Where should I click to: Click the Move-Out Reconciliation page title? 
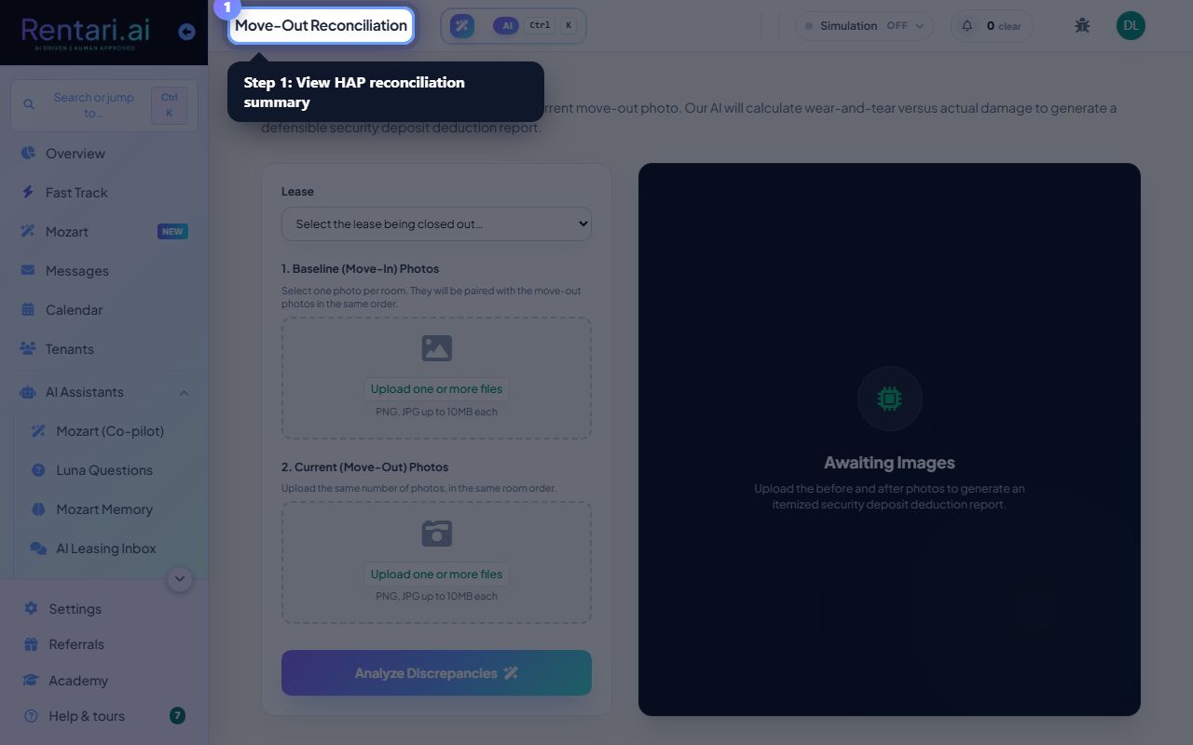[x=322, y=25]
